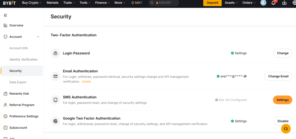Open Subaccount page
This screenshot has height=139, width=296.
18,128
